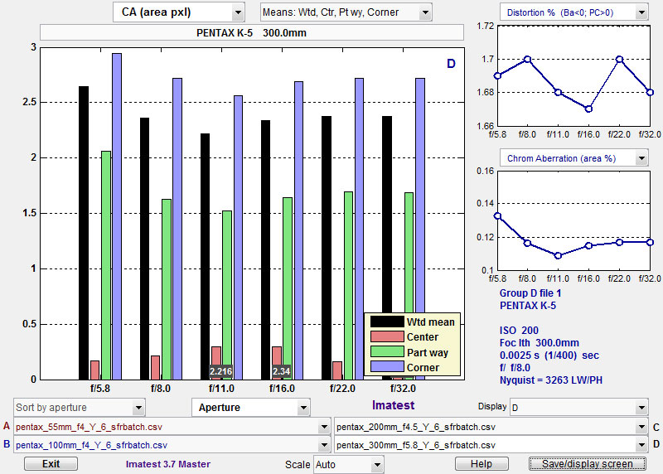Image resolution: width=663 pixels, height=474 pixels.
Task: Click the f/5.8 axis label on main chart
Action: click(100, 388)
